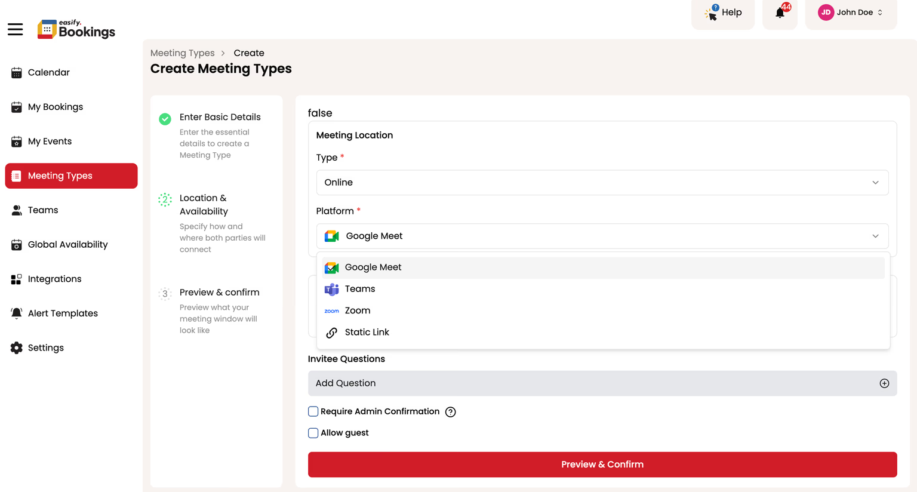
Task: Click the green check on Enter Basic Details
Action: tap(165, 119)
